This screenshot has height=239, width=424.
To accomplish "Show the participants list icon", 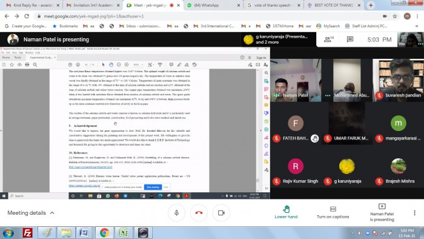I will 328,39.
